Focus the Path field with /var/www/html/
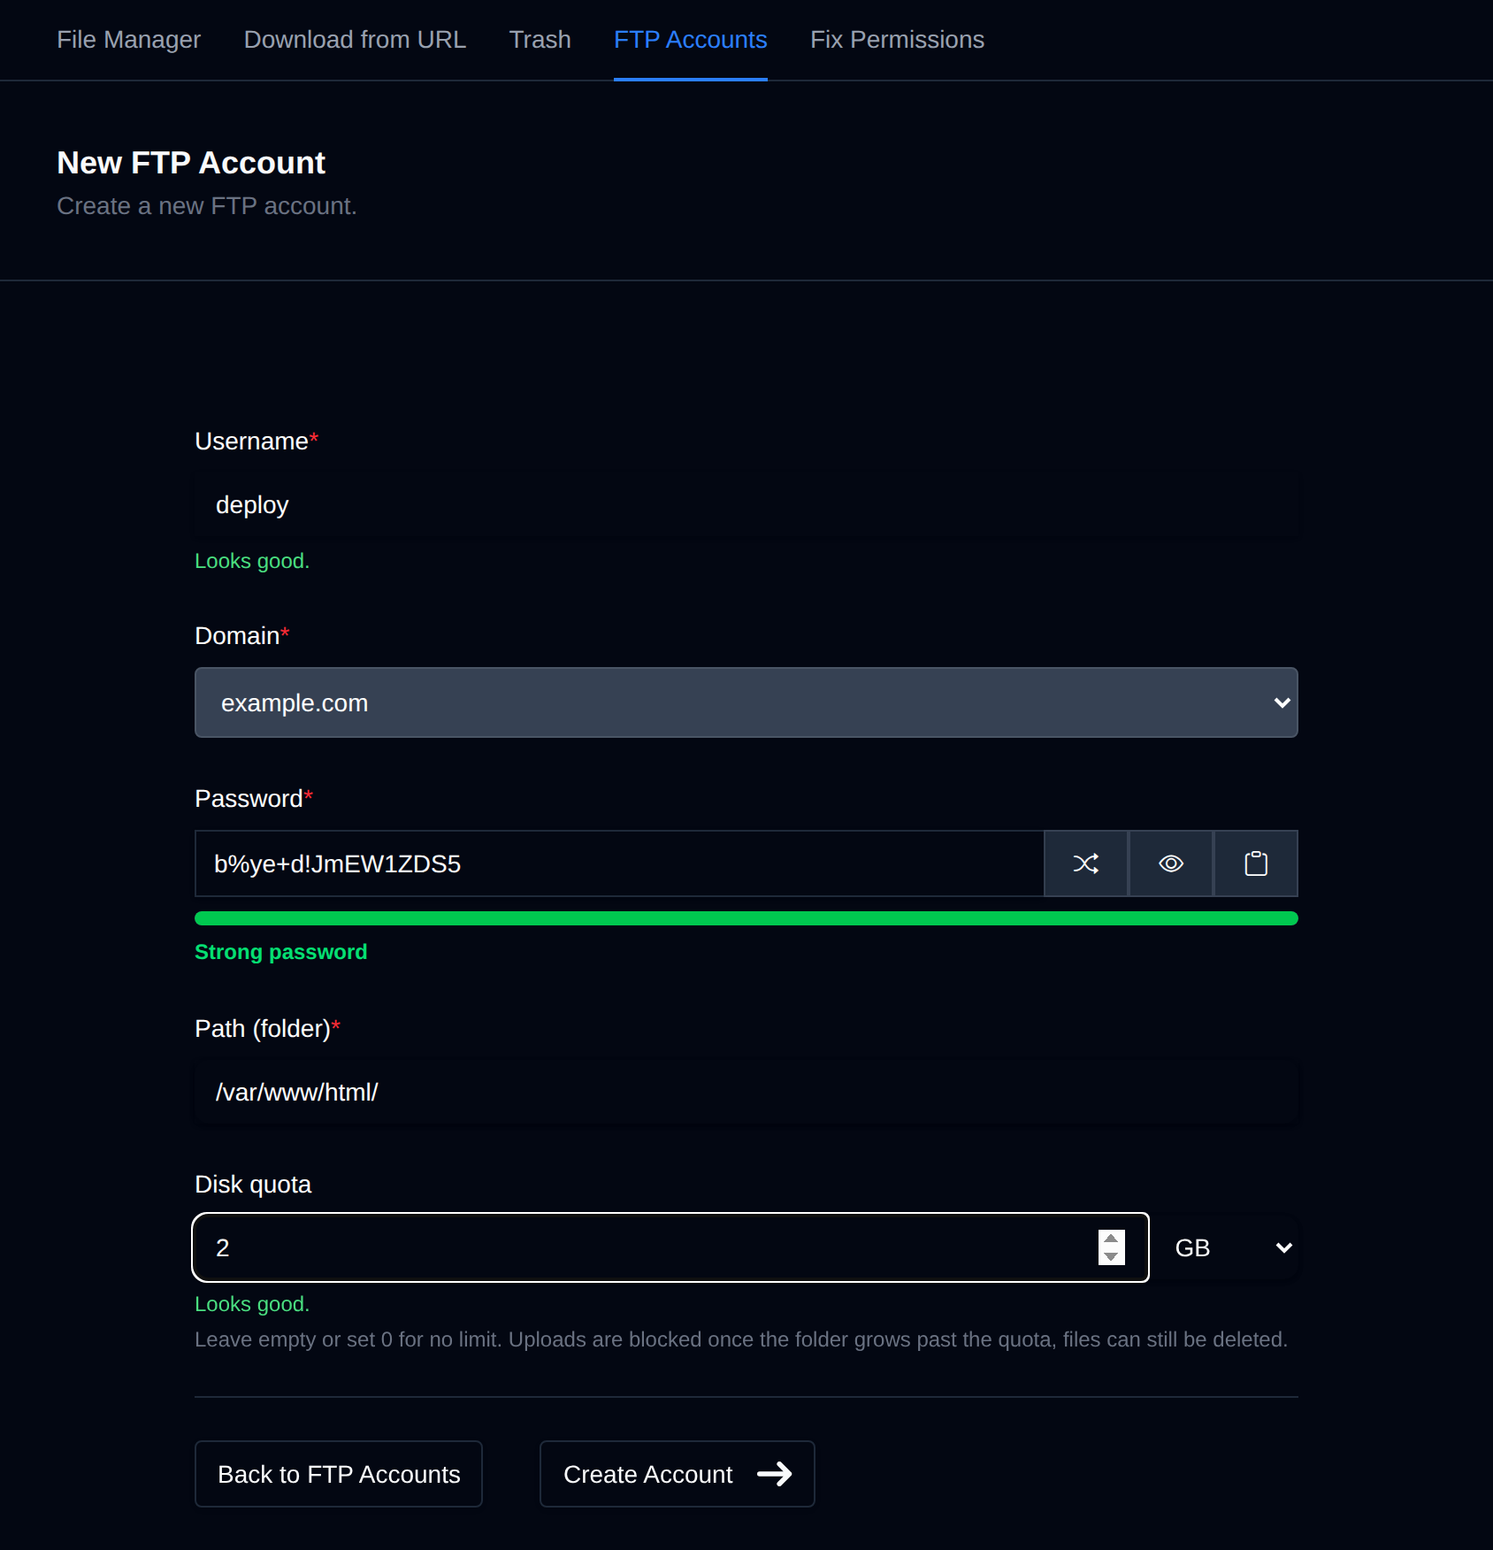 [x=746, y=1092]
